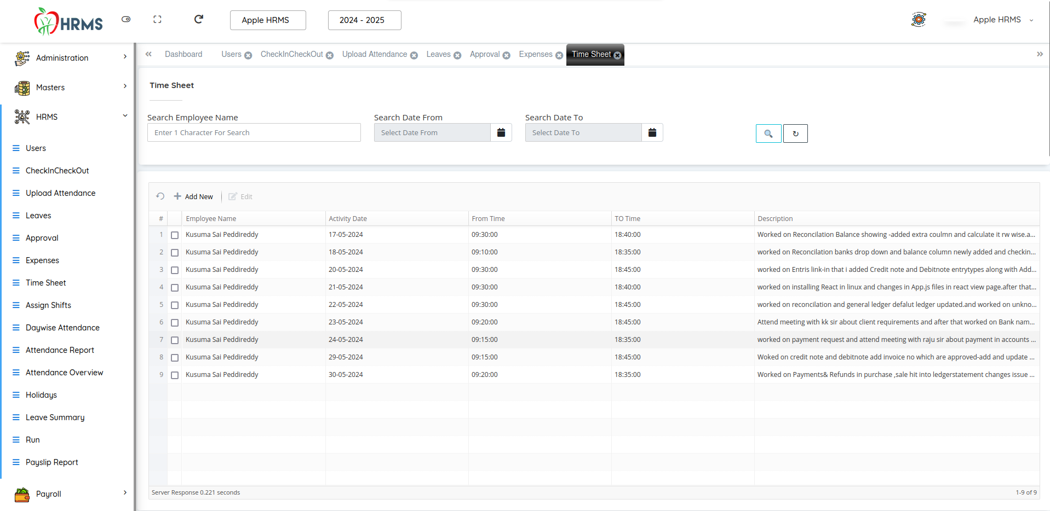Select the 2024 - 2025 year button
Image resolution: width=1050 pixels, height=511 pixels.
click(x=364, y=20)
